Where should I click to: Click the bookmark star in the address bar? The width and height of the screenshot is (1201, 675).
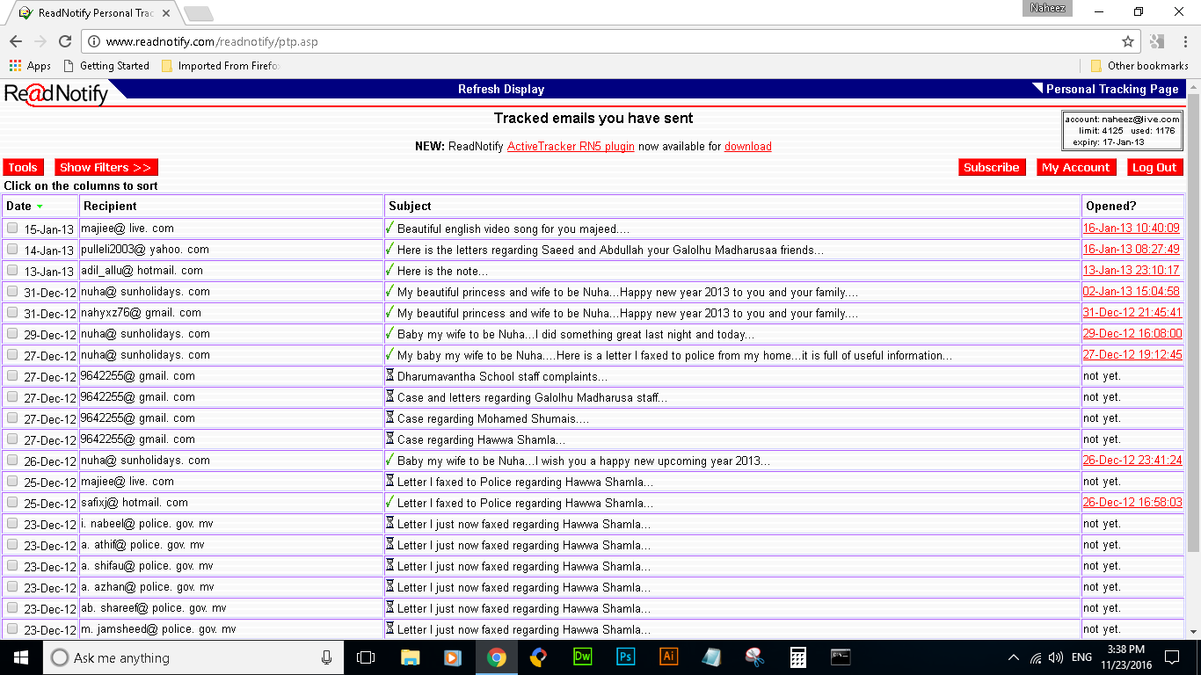click(x=1128, y=40)
